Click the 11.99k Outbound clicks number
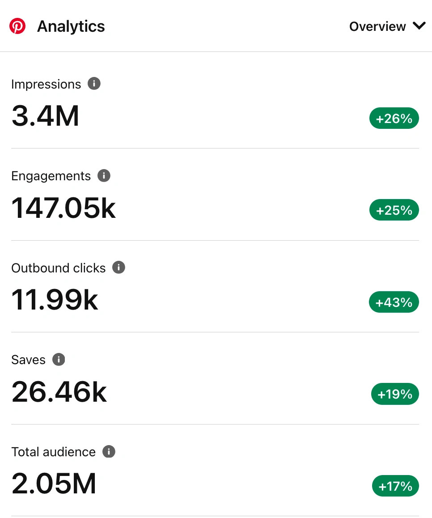 [55, 300]
